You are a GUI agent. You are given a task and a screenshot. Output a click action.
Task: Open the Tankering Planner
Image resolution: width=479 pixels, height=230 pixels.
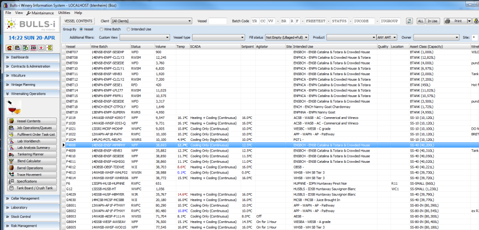pyautogui.click(x=32, y=154)
